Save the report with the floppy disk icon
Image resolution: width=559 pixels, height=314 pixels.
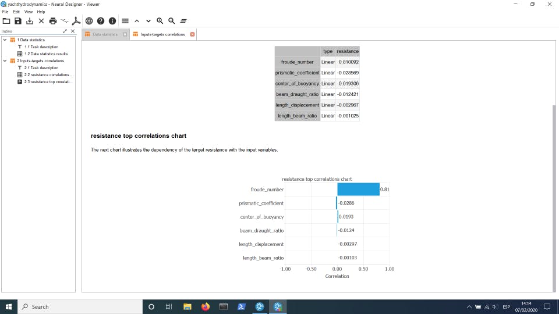[x=18, y=21]
